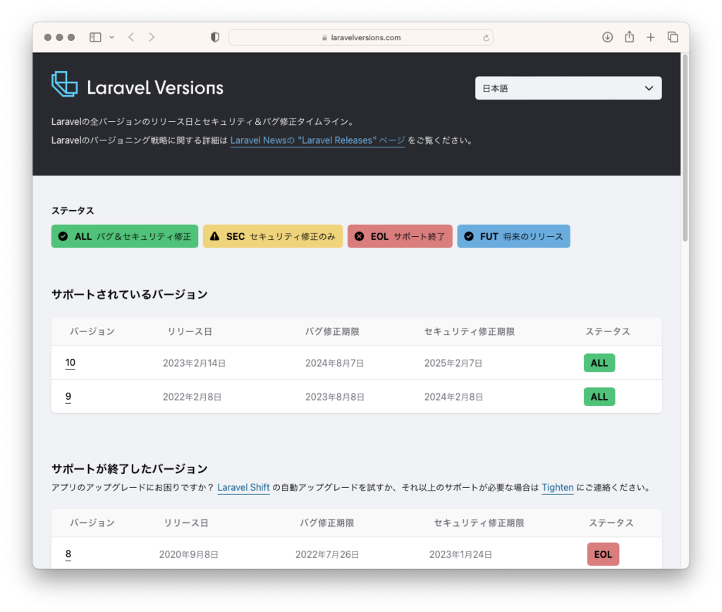Show tab overview icon

point(673,37)
